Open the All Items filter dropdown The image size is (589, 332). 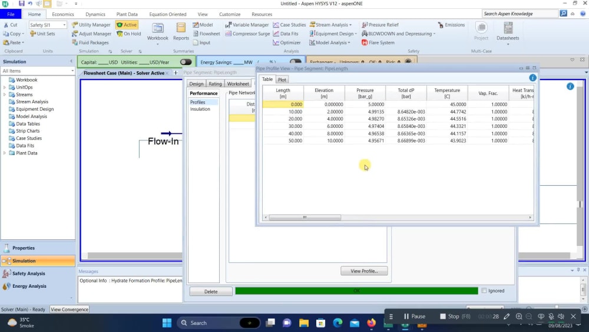(72, 71)
